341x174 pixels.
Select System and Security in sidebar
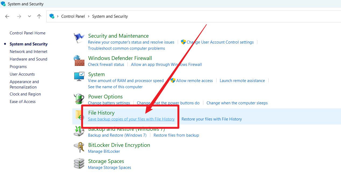point(29,44)
